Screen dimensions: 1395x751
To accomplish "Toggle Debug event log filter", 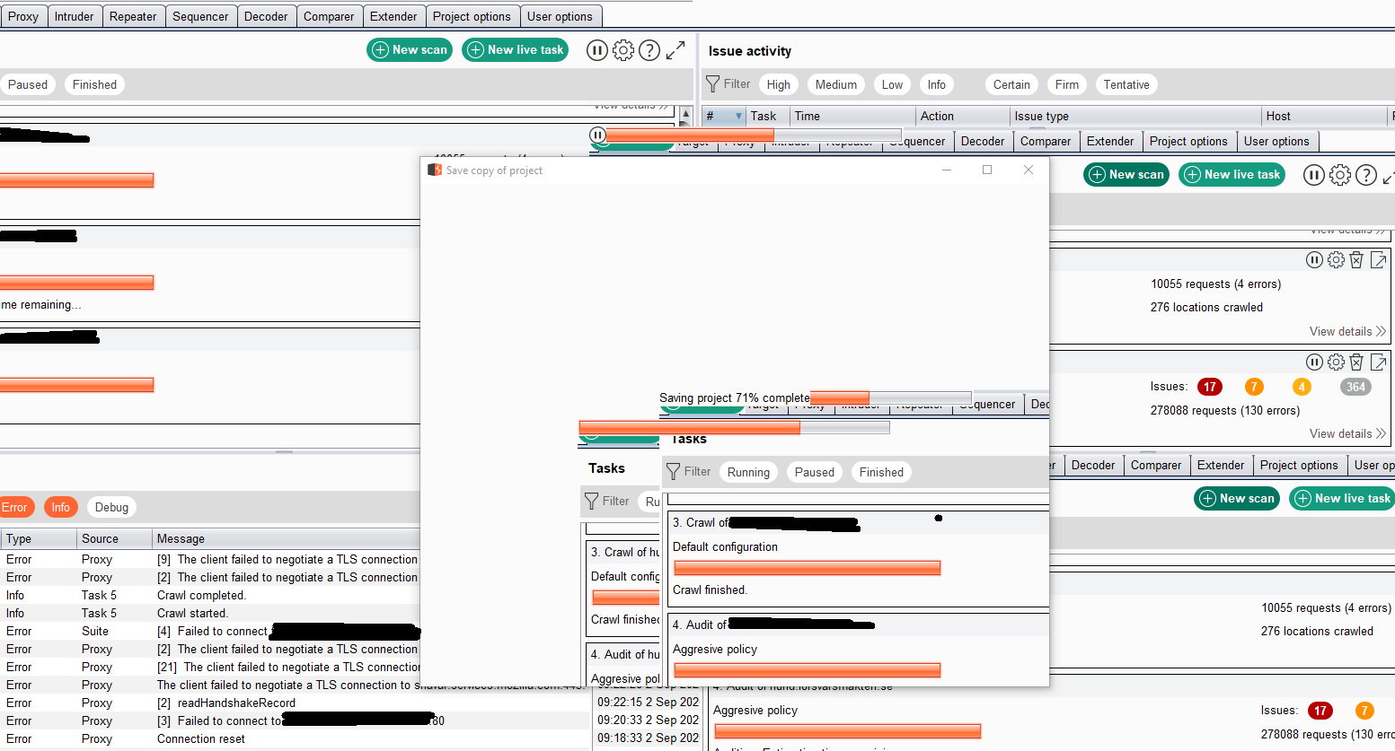I will pos(111,507).
